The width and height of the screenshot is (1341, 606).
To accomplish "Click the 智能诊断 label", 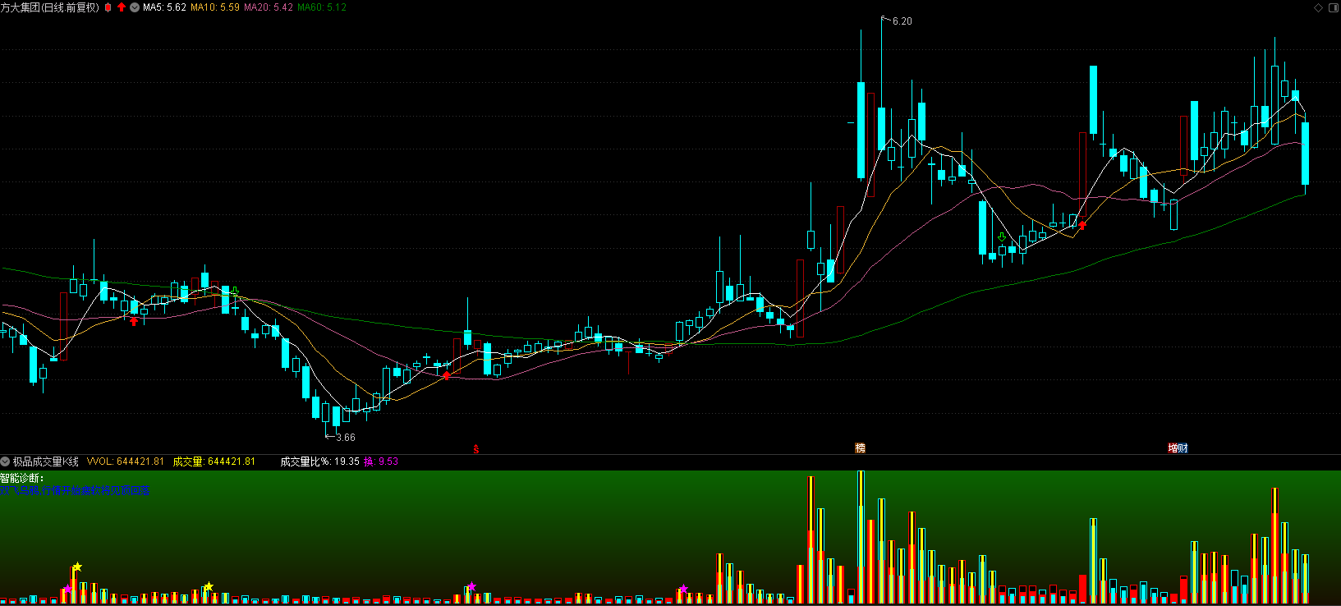I will point(22,478).
